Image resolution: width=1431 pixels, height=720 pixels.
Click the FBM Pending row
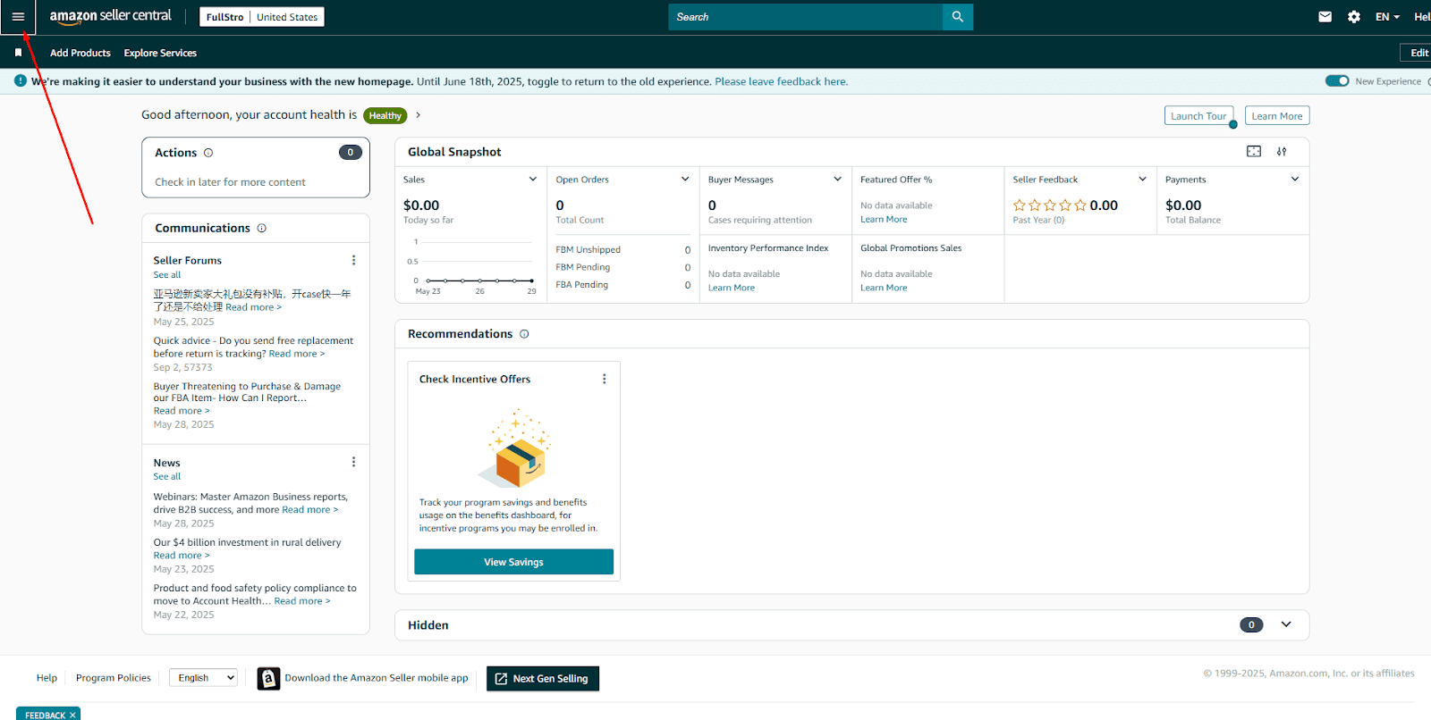[x=622, y=267]
